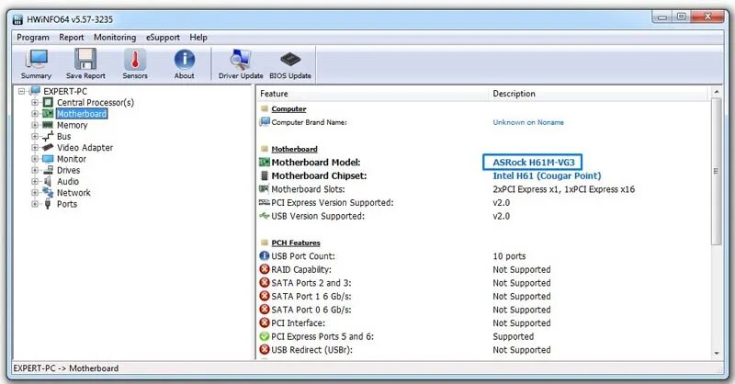The width and height of the screenshot is (735, 384).
Task: Click the About info icon
Action: (x=185, y=60)
